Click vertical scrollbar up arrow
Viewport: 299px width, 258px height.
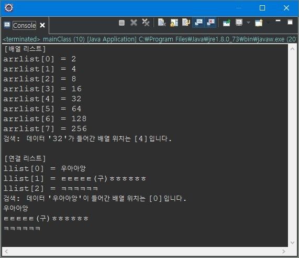coord(292,49)
